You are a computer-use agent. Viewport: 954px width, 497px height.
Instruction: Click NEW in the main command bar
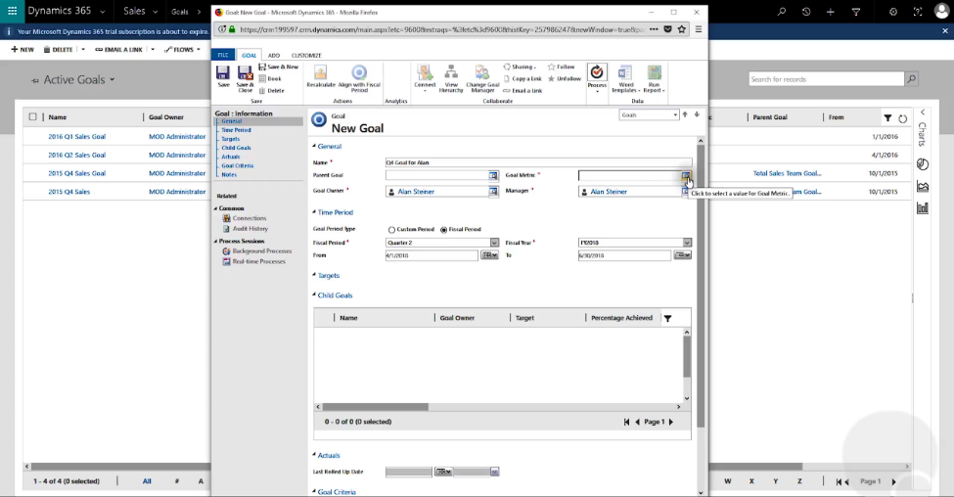tap(23, 49)
